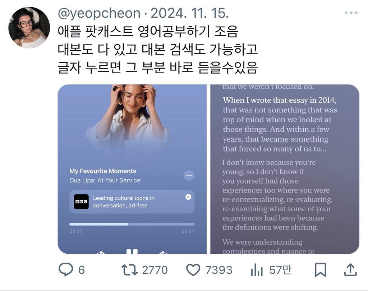The height and width of the screenshot is (291, 368).
Task: Dismiss the BBC ad-free banner
Action: click(x=188, y=197)
